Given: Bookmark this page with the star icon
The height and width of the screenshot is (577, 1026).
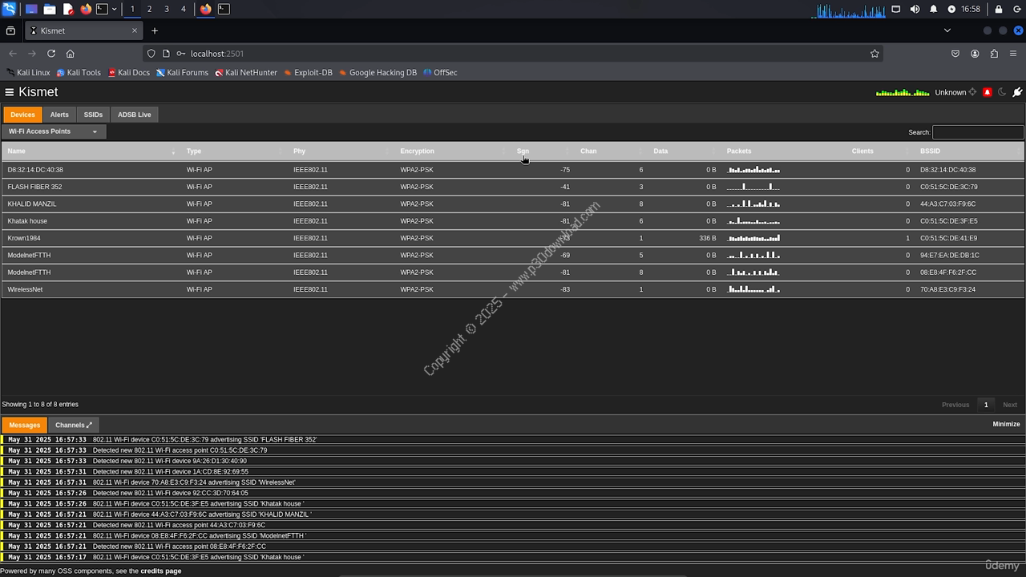Looking at the screenshot, I should [x=875, y=54].
